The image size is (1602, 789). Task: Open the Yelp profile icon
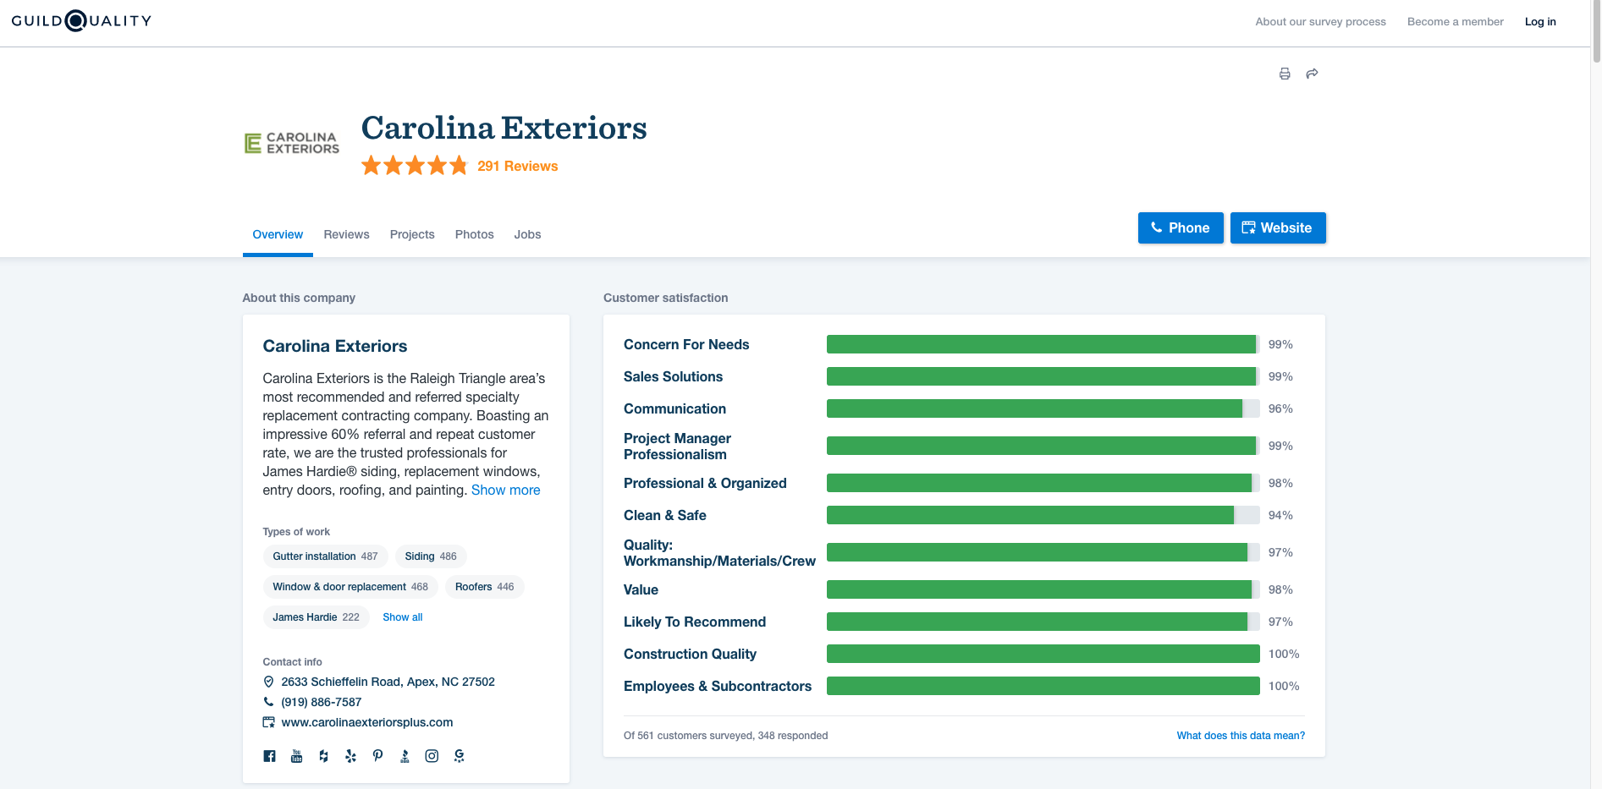350,756
